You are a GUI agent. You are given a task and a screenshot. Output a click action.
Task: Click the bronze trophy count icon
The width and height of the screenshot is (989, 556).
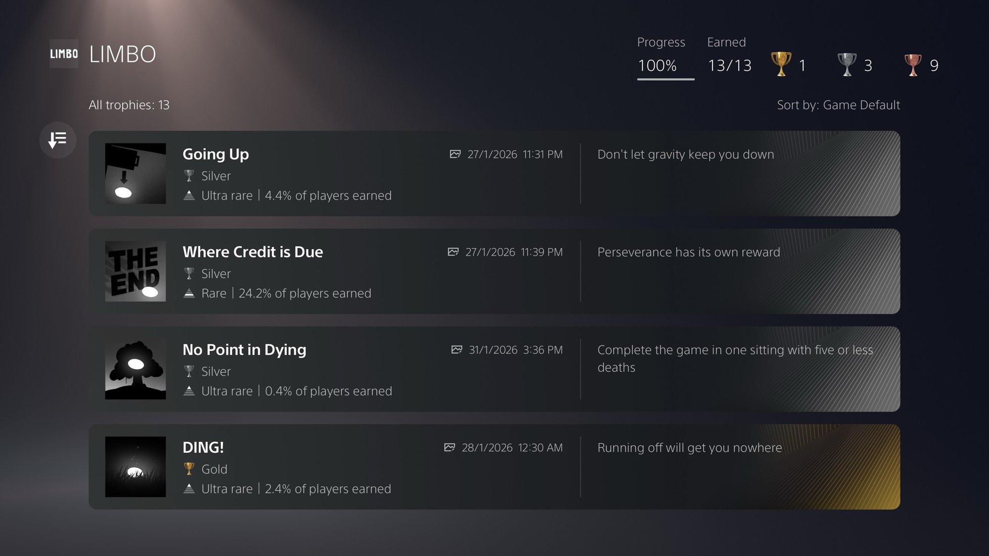click(x=912, y=64)
